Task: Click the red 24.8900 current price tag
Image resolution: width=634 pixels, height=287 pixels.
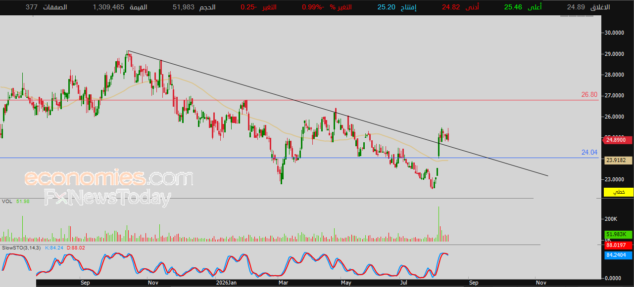Action: click(x=619, y=140)
